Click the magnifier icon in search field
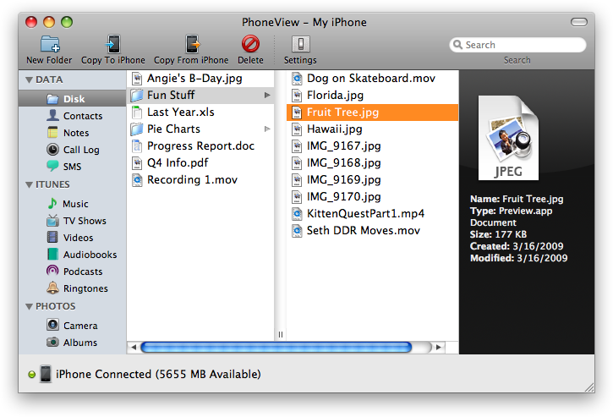 click(x=457, y=45)
